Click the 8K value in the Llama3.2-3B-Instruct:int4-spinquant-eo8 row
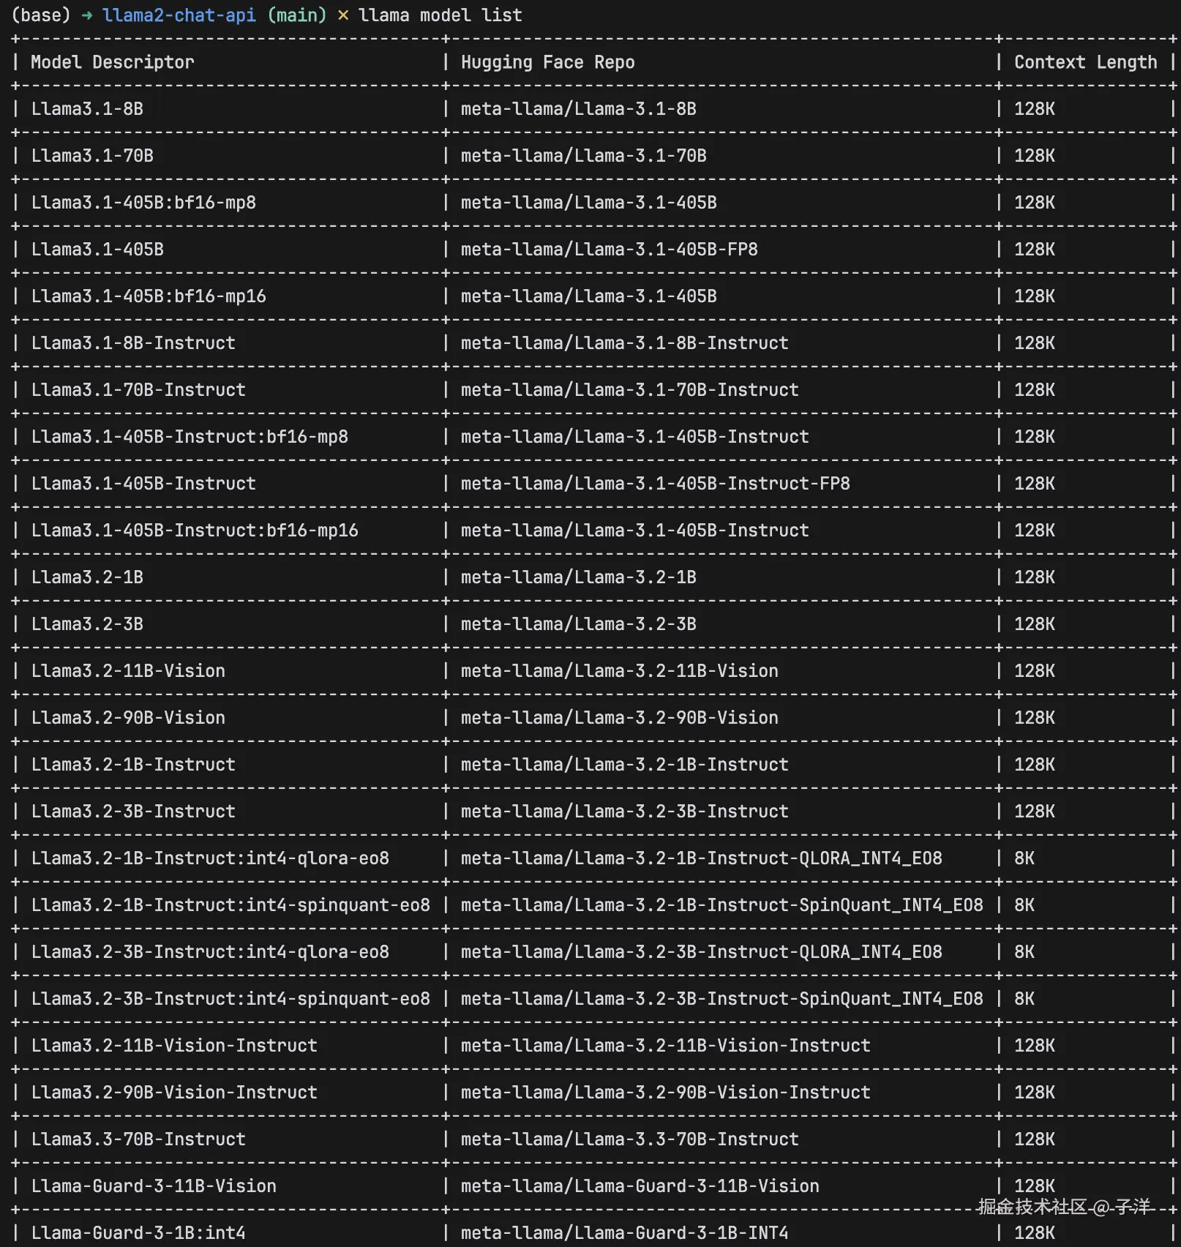The width and height of the screenshot is (1181, 1247). [1024, 999]
